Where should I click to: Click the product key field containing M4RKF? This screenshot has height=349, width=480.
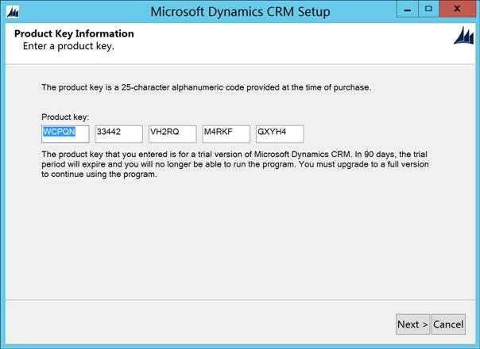click(x=226, y=133)
